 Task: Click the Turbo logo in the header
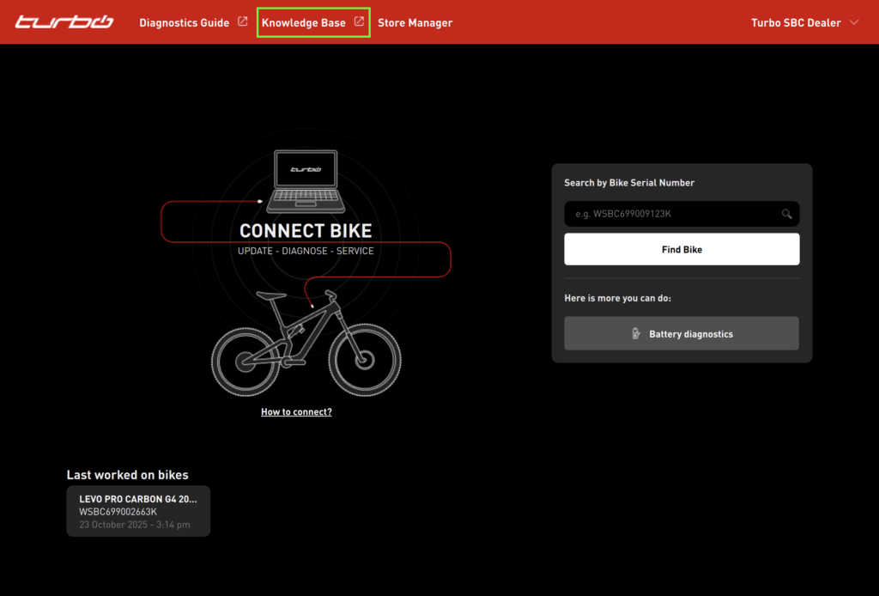coord(64,22)
